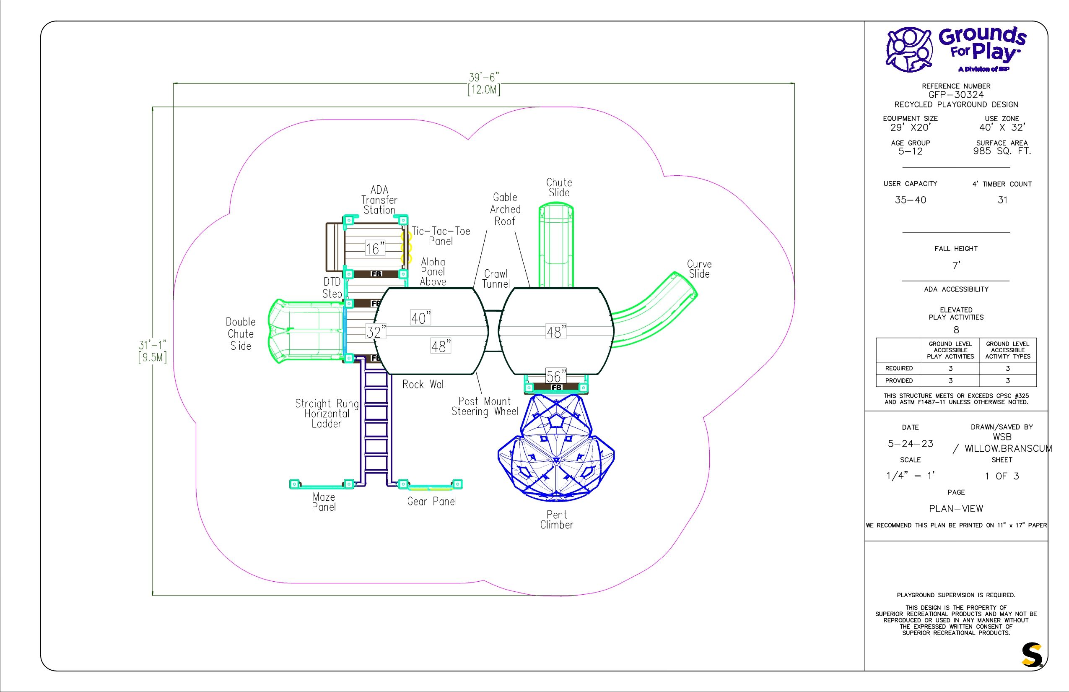The width and height of the screenshot is (1069, 692).
Task: Click the Double Chute Slide drawing
Action: point(306,331)
